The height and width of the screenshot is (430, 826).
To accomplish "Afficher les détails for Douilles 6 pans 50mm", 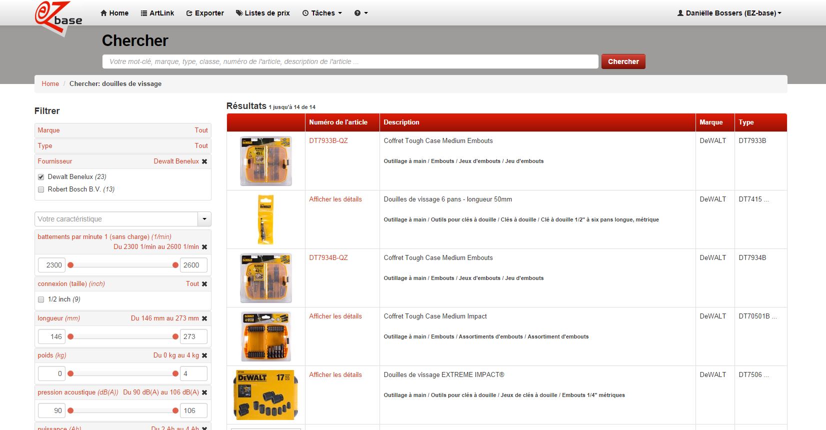I will pos(335,199).
